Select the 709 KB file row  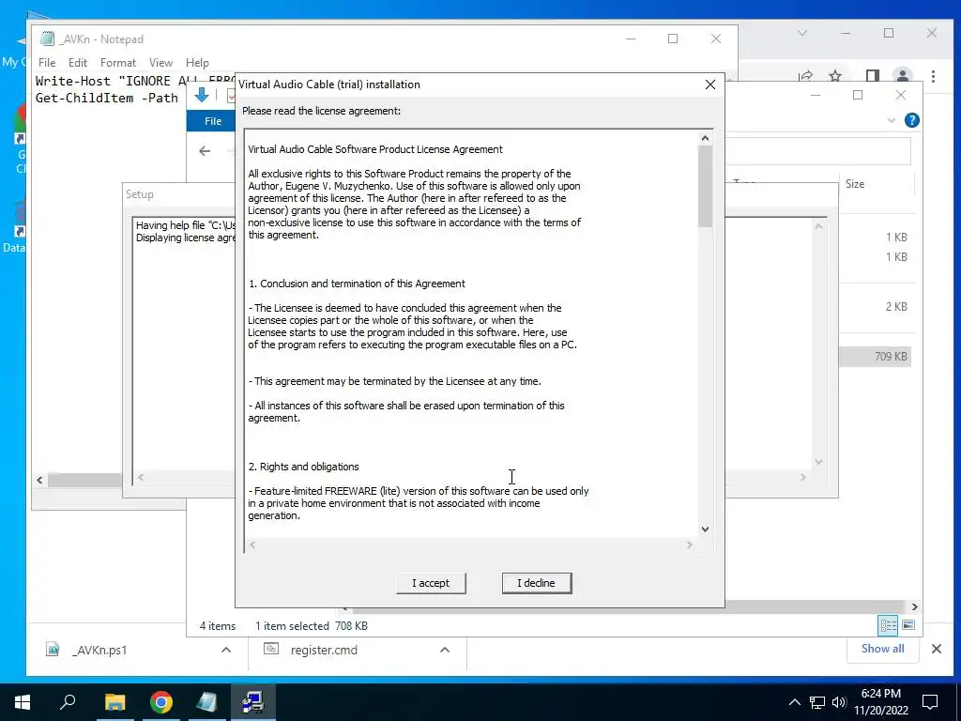pyautogui.click(x=876, y=356)
